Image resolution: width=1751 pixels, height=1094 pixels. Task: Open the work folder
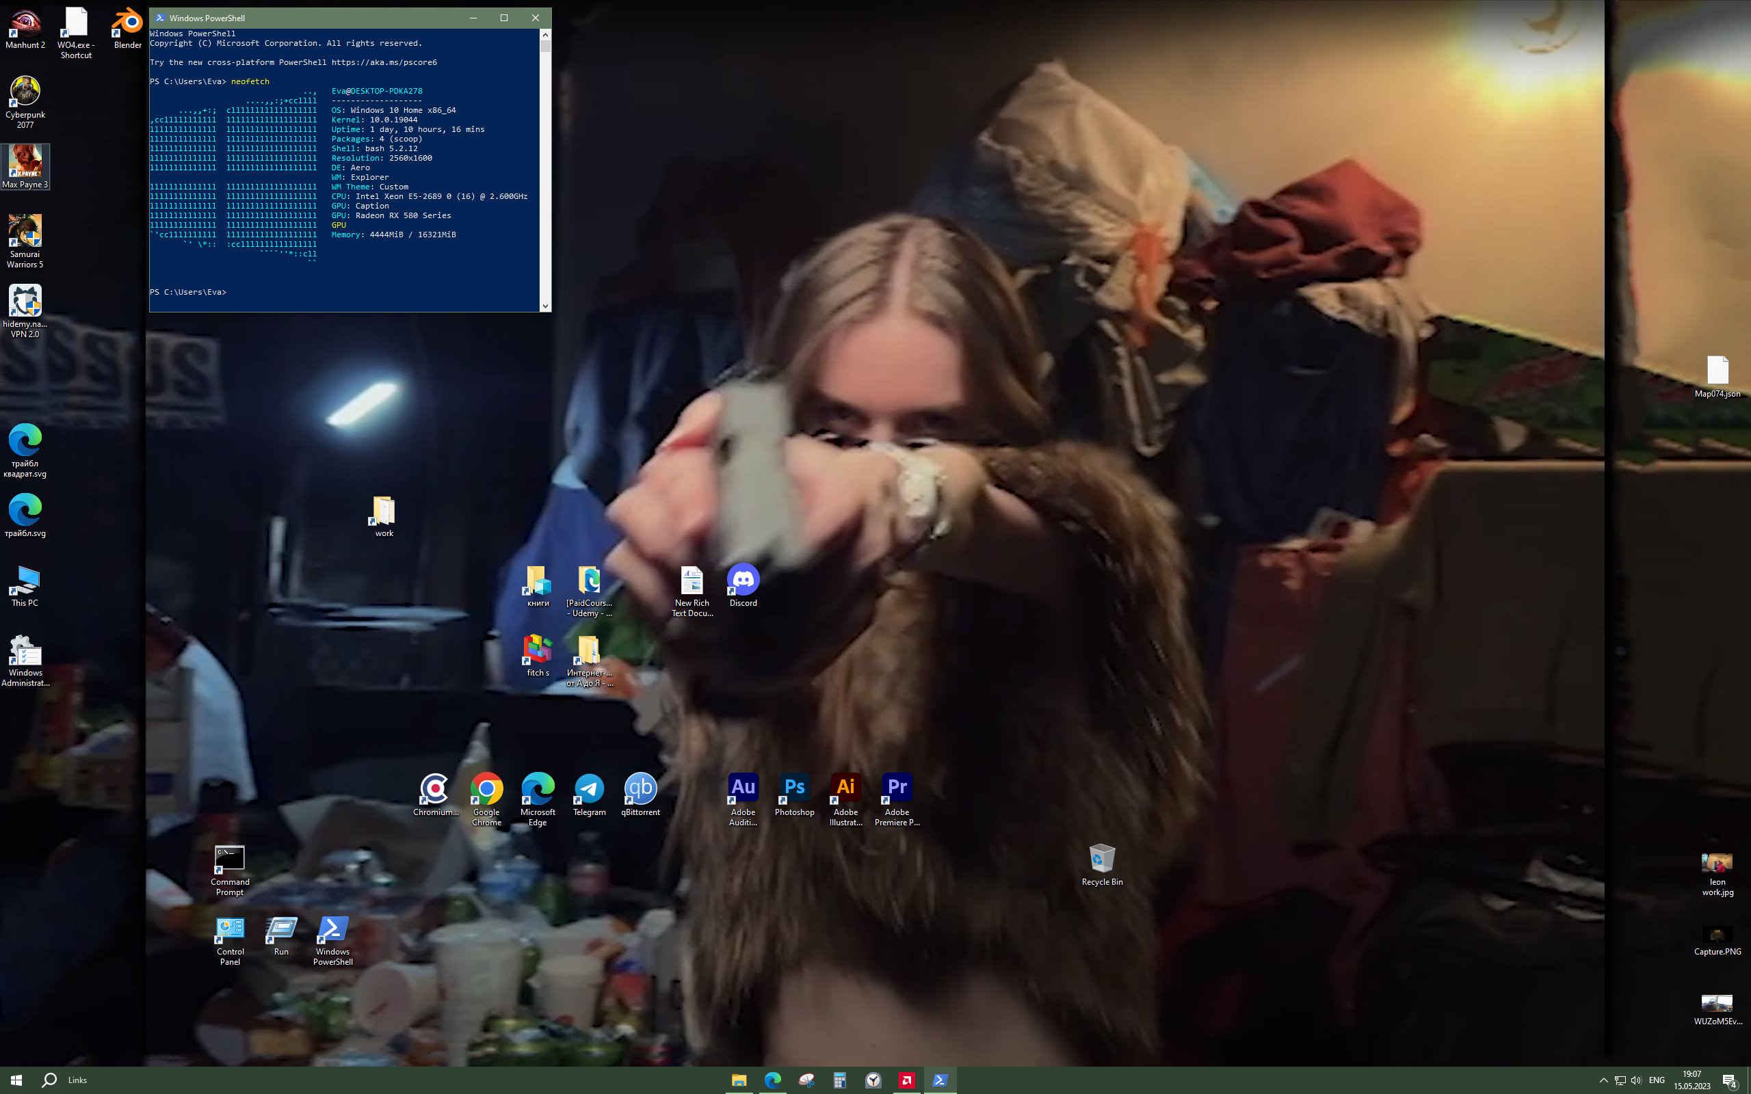384,516
